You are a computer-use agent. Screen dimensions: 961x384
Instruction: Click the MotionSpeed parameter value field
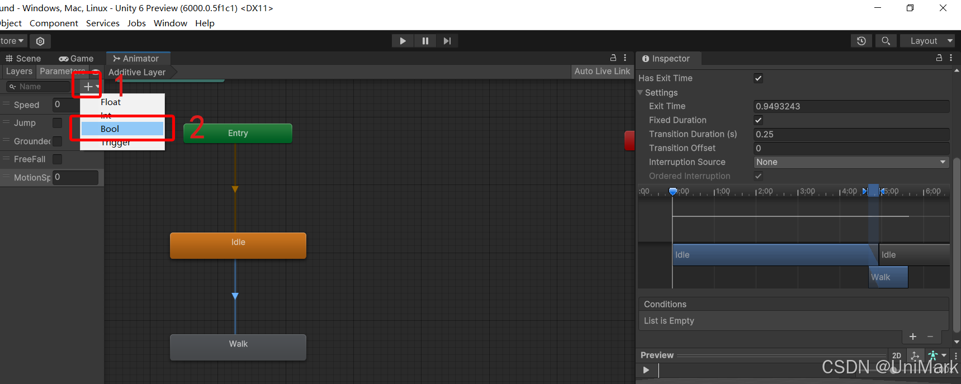[75, 177]
